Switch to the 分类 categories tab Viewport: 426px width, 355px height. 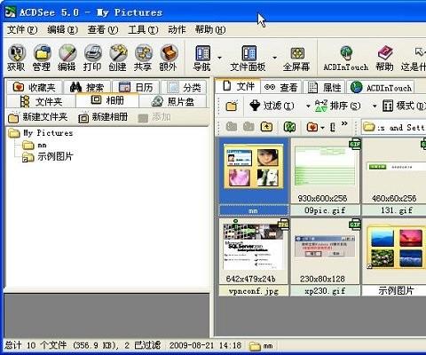pos(184,87)
